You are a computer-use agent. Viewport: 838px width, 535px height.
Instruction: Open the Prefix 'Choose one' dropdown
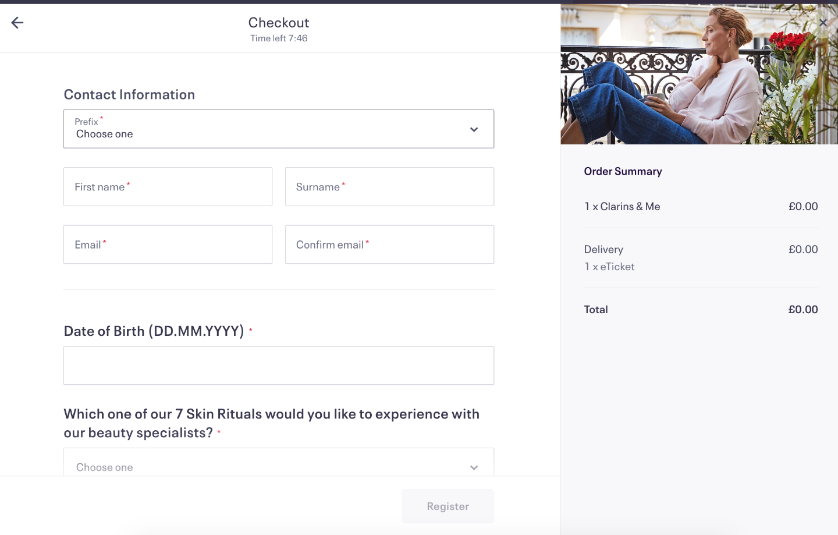(x=279, y=129)
